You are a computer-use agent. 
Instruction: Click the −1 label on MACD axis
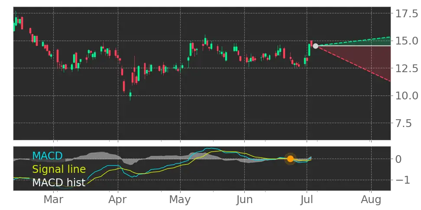(x=402, y=180)
